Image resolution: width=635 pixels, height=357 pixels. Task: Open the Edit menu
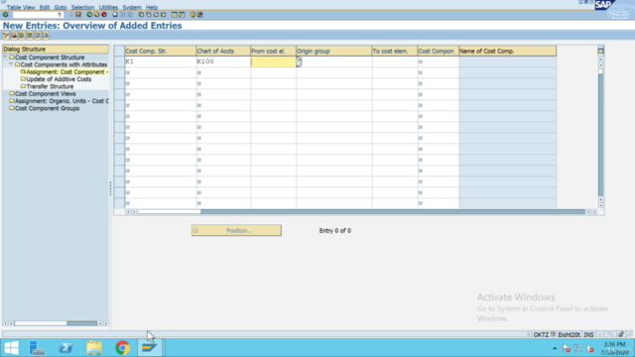pos(45,7)
